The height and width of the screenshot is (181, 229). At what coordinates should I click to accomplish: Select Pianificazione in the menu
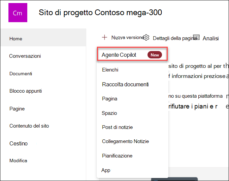coord(117,156)
